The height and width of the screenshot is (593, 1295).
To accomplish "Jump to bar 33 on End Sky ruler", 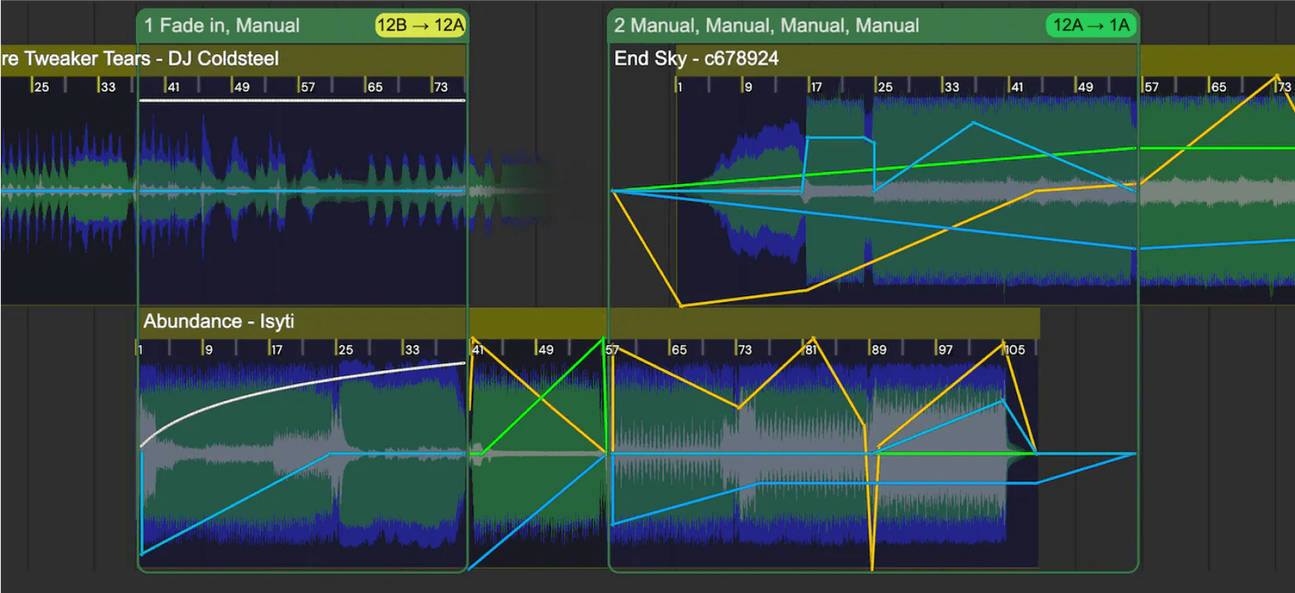I will click(952, 87).
